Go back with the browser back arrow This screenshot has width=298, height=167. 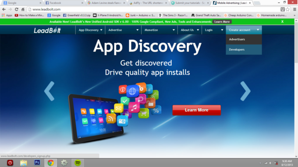pos(4,9)
